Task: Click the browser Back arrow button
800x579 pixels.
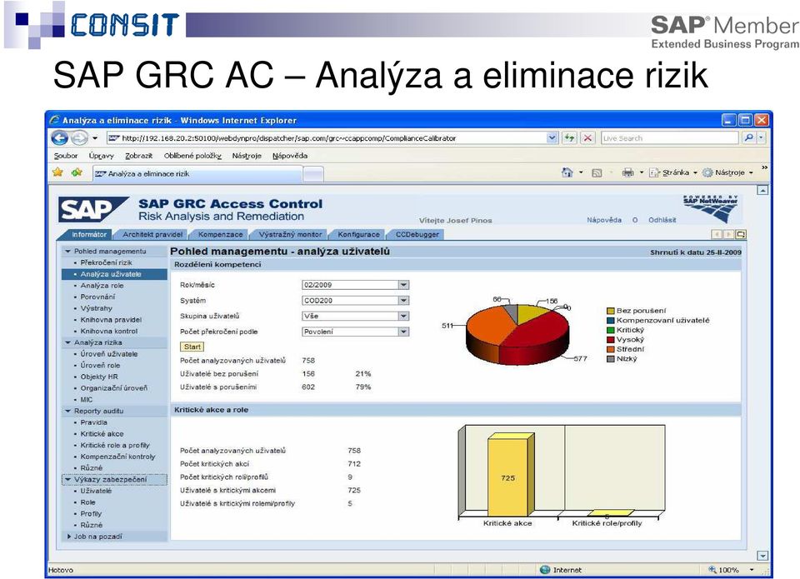Action: coord(60,137)
